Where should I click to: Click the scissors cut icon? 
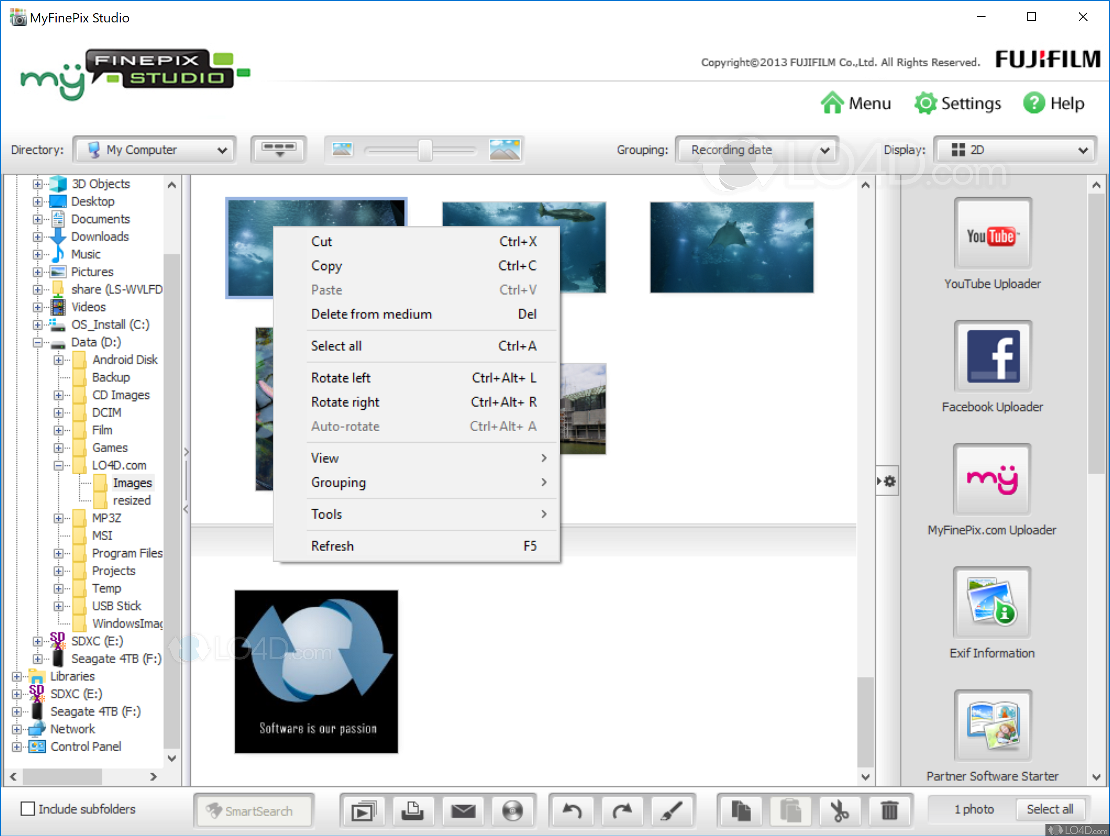coord(839,810)
